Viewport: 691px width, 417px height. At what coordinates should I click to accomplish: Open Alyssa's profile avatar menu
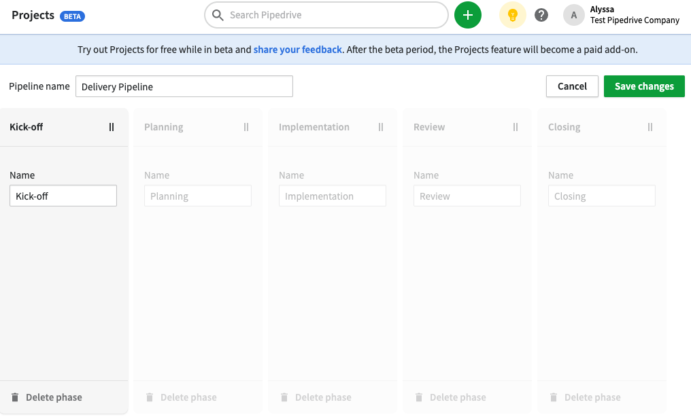click(x=573, y=15)
